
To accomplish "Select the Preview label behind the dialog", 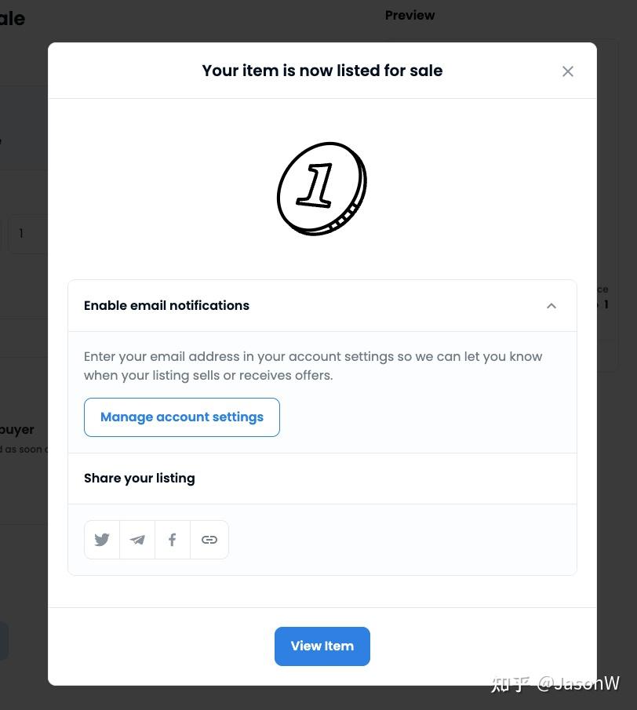I will pyautogui.click(x=409, y=16).
